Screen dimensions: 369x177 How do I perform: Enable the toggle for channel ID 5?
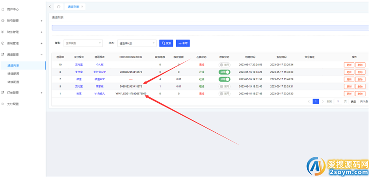click(x=225, y=87)
